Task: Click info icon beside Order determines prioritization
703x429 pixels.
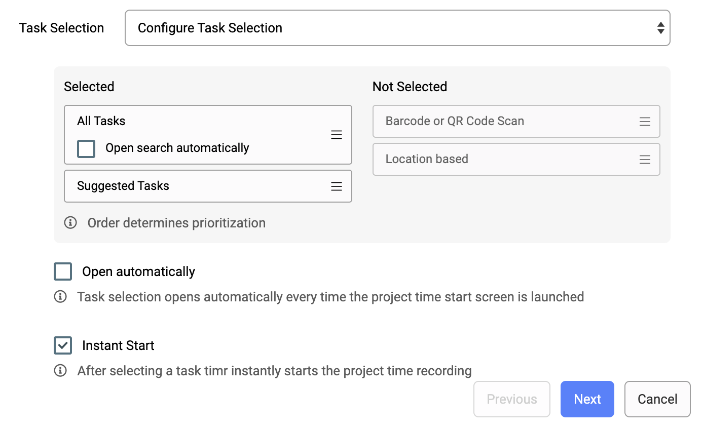Action: coord(70,223)
